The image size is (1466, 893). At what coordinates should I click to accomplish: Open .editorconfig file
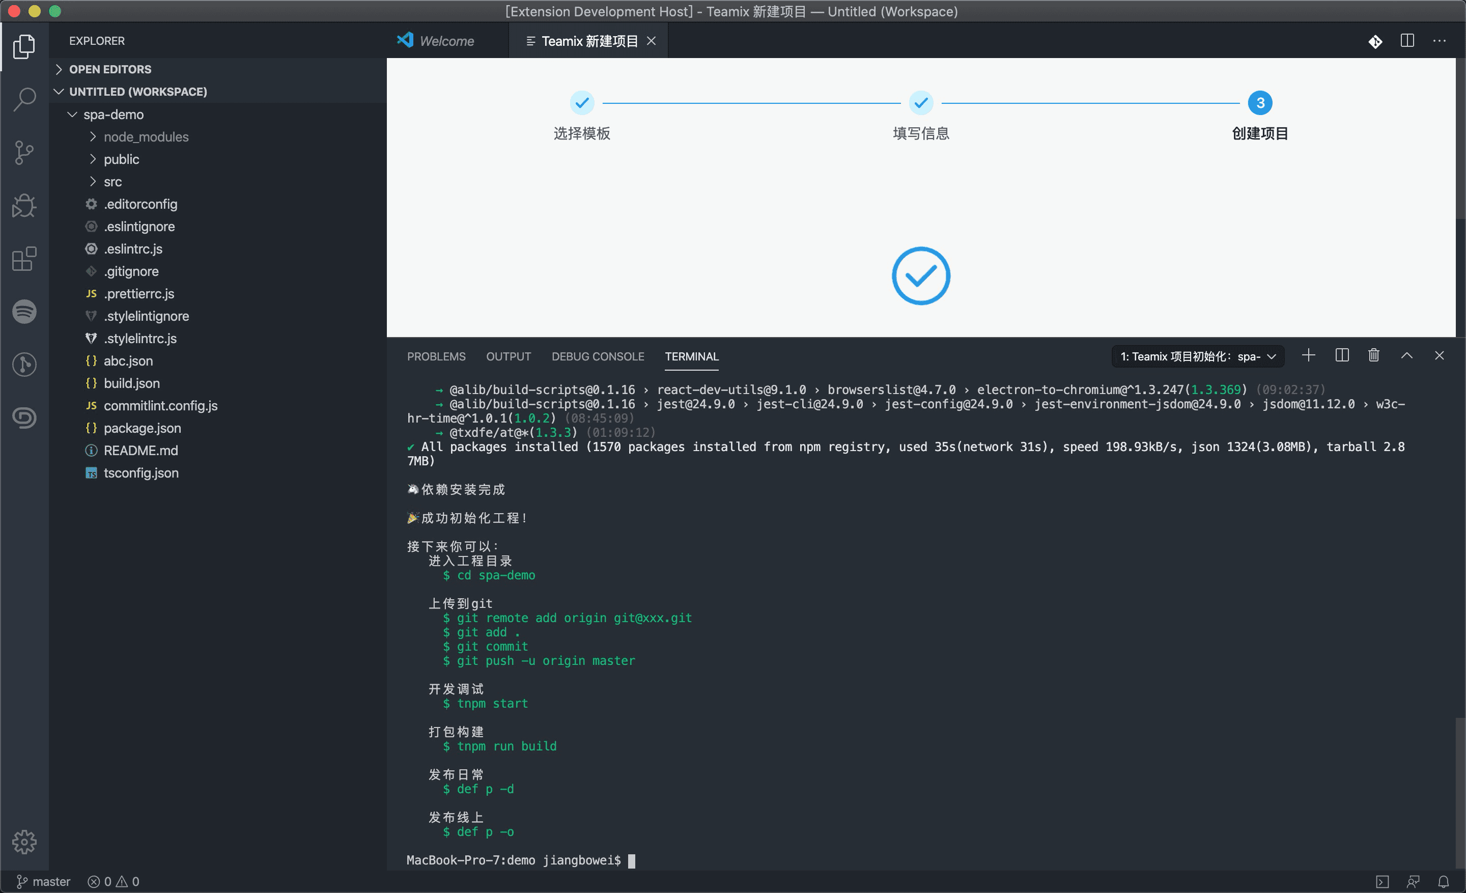pos(218,204)
